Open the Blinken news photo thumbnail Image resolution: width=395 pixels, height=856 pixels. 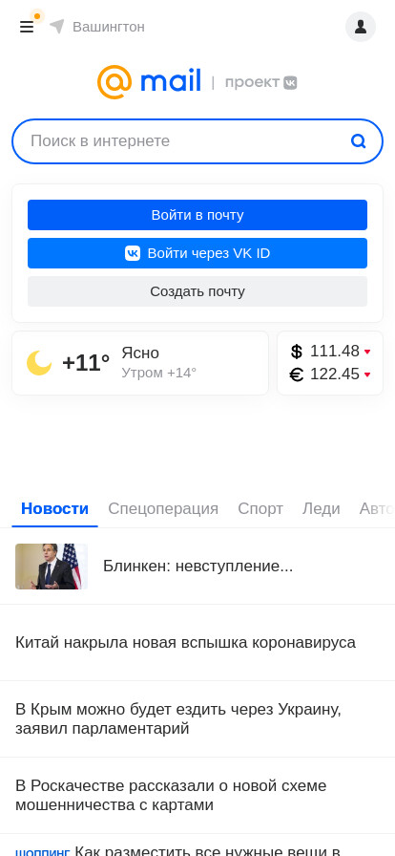tap(52, 567)
